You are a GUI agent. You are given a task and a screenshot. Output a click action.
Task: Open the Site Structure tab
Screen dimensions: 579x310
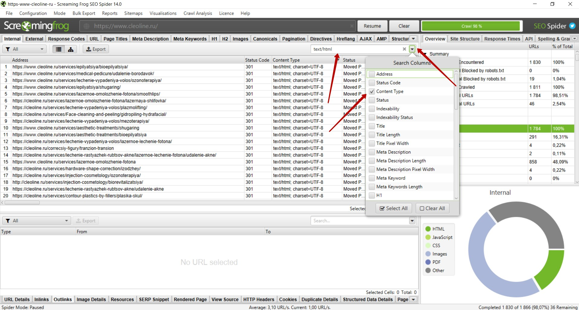click(465, 39)
